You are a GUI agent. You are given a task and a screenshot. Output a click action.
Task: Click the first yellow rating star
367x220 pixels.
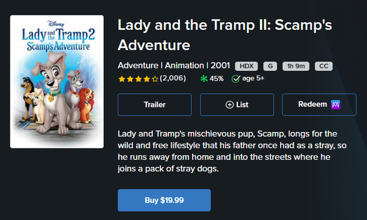click(x=122, y=79)
